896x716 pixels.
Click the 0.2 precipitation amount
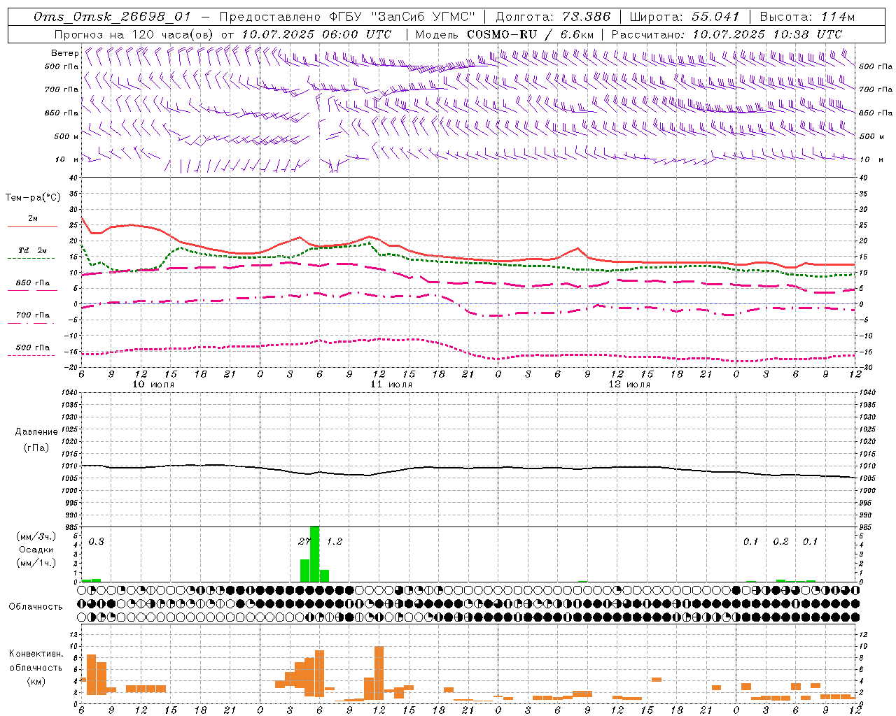pyautogui.click(x=780, y=542)
